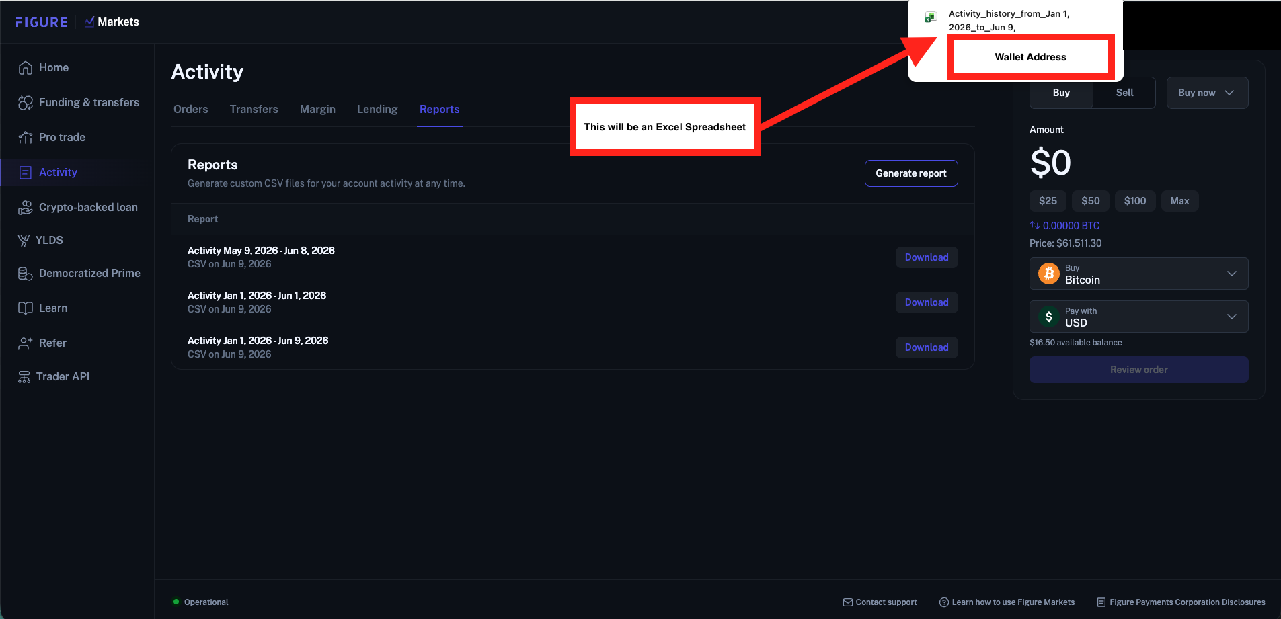Click the Markets checkmark logo icon
This screenshot has height=619, width=1281.
(89, 22)
